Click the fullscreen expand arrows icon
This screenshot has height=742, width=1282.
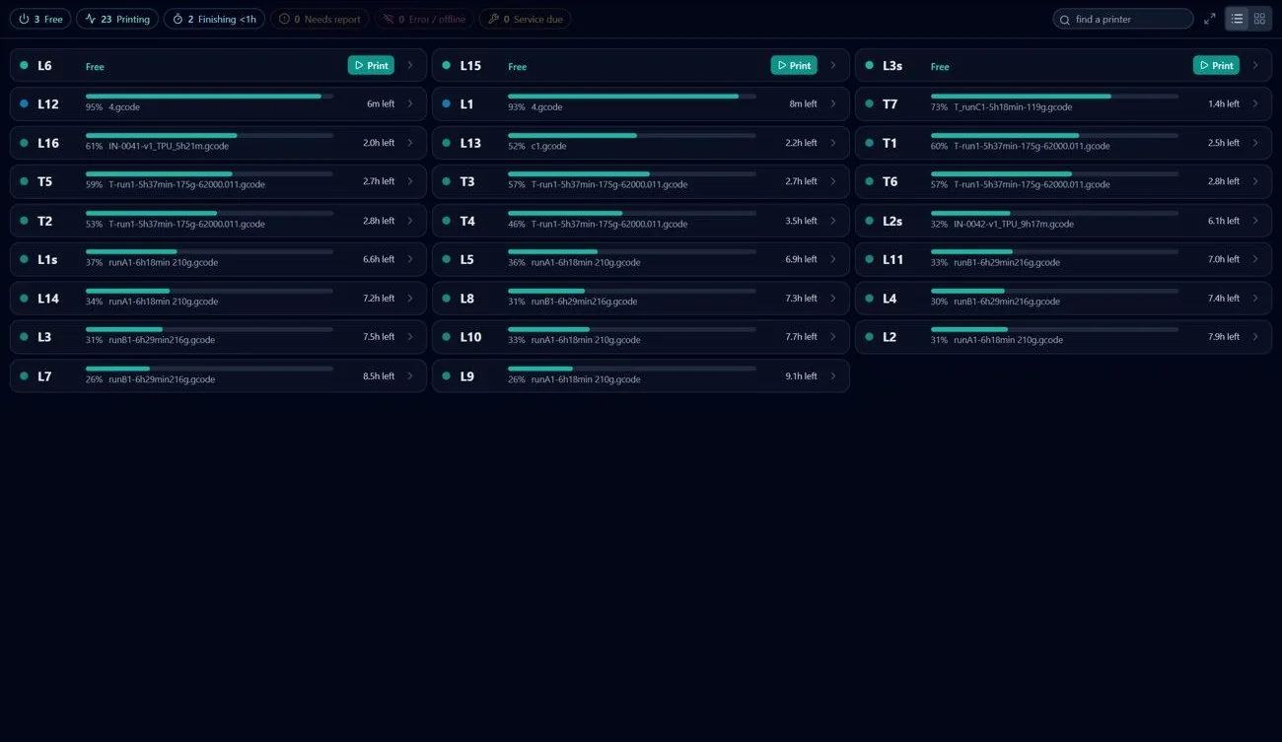click(1210, 19)
